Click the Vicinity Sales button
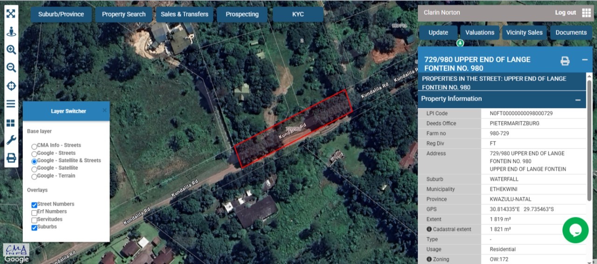Viewport: 597px width, 264px height. tap(524, 33)
